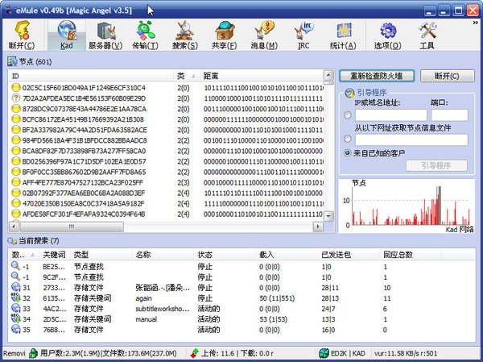Click the 引导程序 bootstrap button
Image resolution: width=483 pixels, height=362 pixels.
point(436,166)
